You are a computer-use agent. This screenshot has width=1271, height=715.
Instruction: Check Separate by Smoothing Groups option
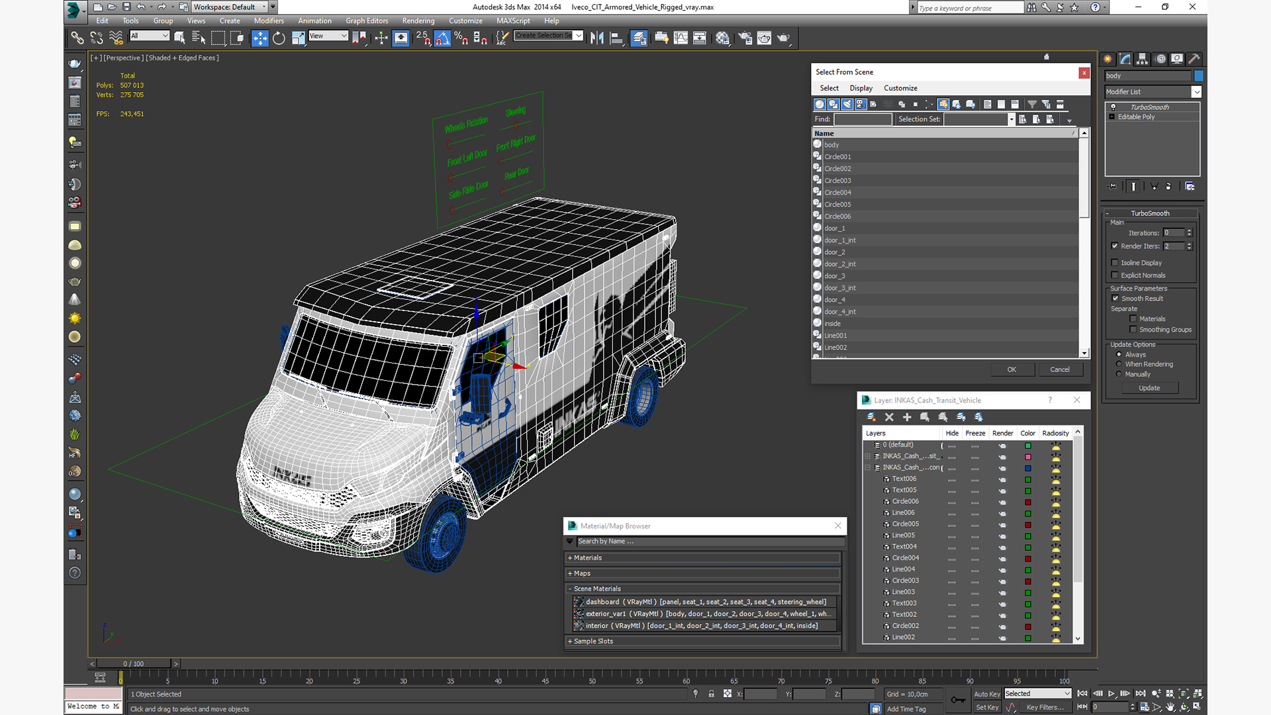pos(1133,330)
